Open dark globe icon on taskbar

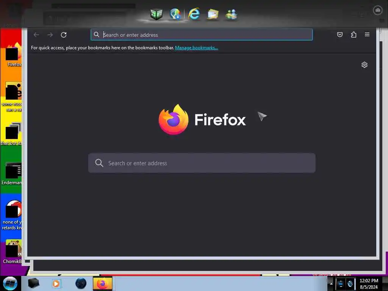pyautogui.click(x=81, y=283)
